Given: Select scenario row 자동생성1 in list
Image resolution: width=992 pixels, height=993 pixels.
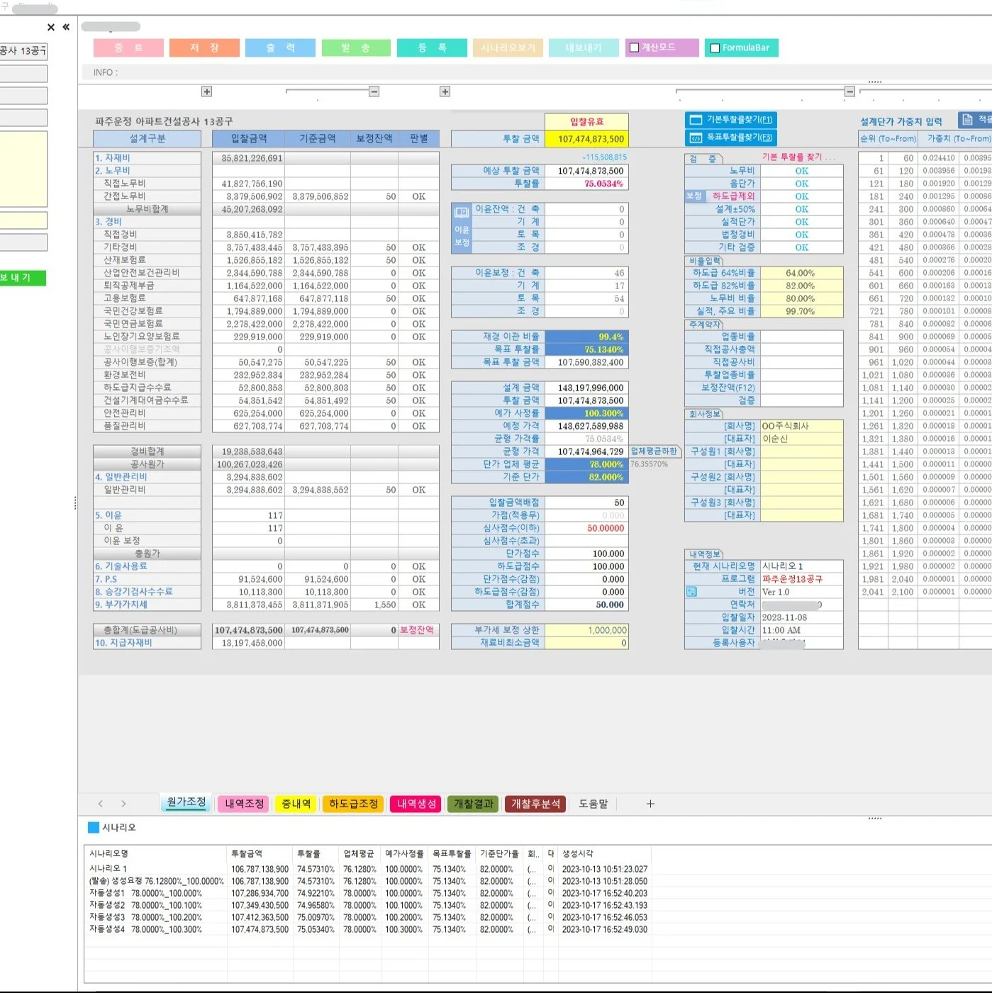Looking at the screenshot, I should 367,893.
